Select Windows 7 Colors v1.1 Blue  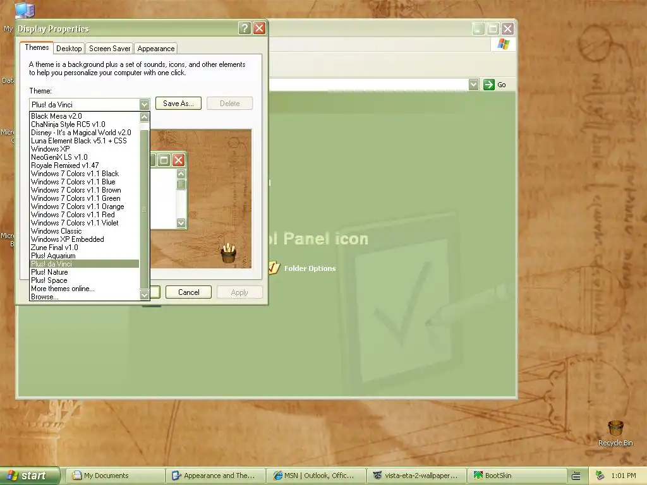point(85,182)
